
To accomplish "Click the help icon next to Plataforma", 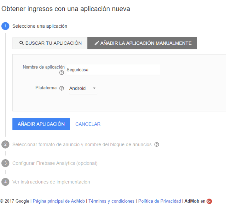I will (61, 88).
